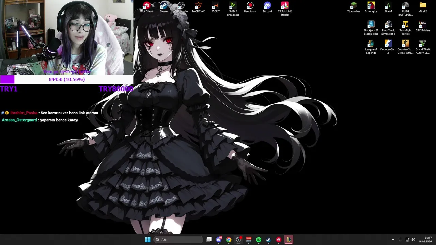
Task: Open the network icon in the system tray
Action: click(x=407, y=240)
